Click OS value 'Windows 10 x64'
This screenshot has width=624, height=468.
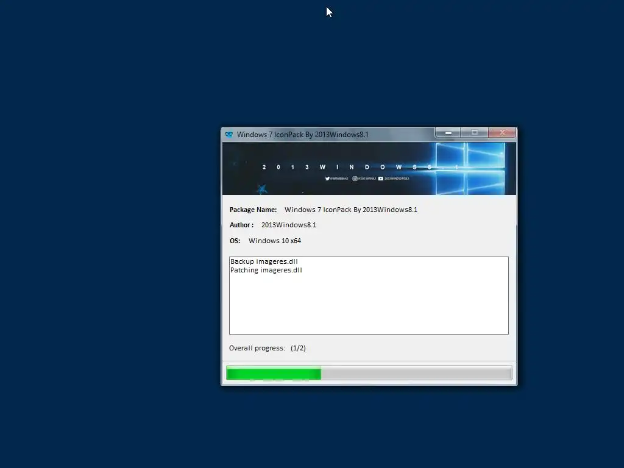(x=275, y=241)
